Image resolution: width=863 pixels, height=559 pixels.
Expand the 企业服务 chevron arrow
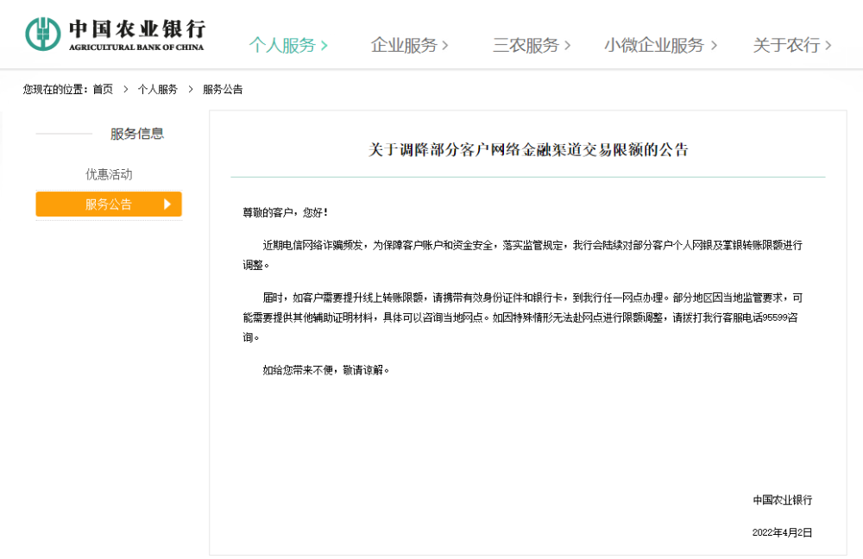pyautogui.click(x=444, y=46)
